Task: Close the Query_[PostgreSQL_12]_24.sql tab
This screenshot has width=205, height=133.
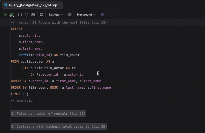Action: 59,5
